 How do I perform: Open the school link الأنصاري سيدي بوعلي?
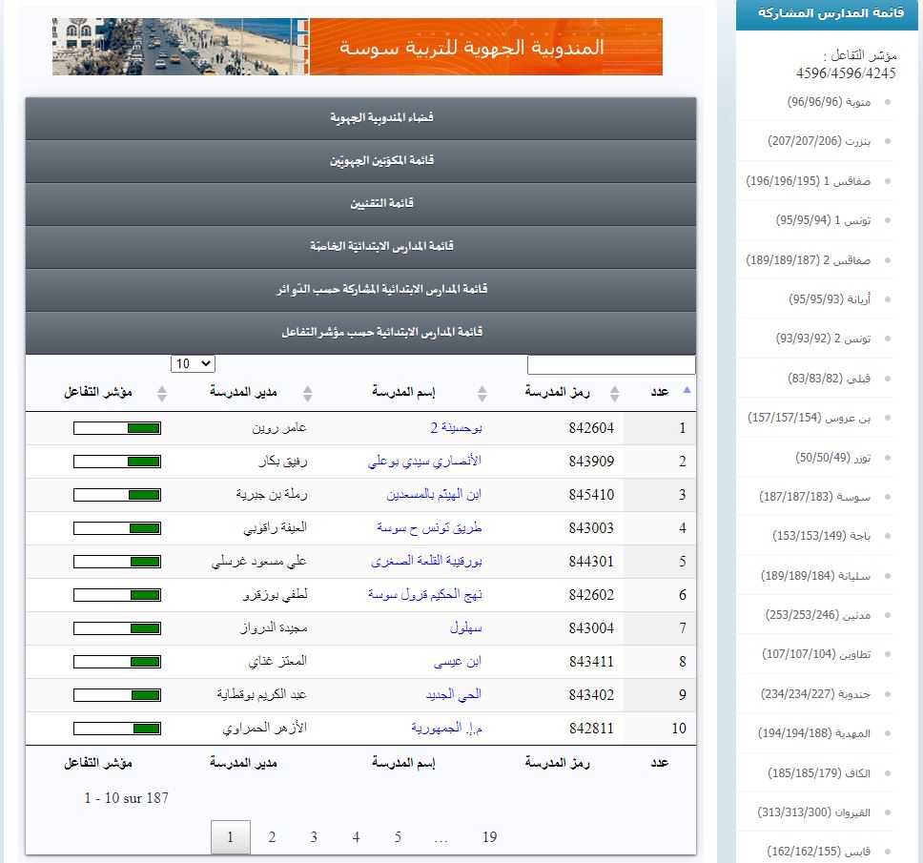pyautogui.click(x=424, y=461)
